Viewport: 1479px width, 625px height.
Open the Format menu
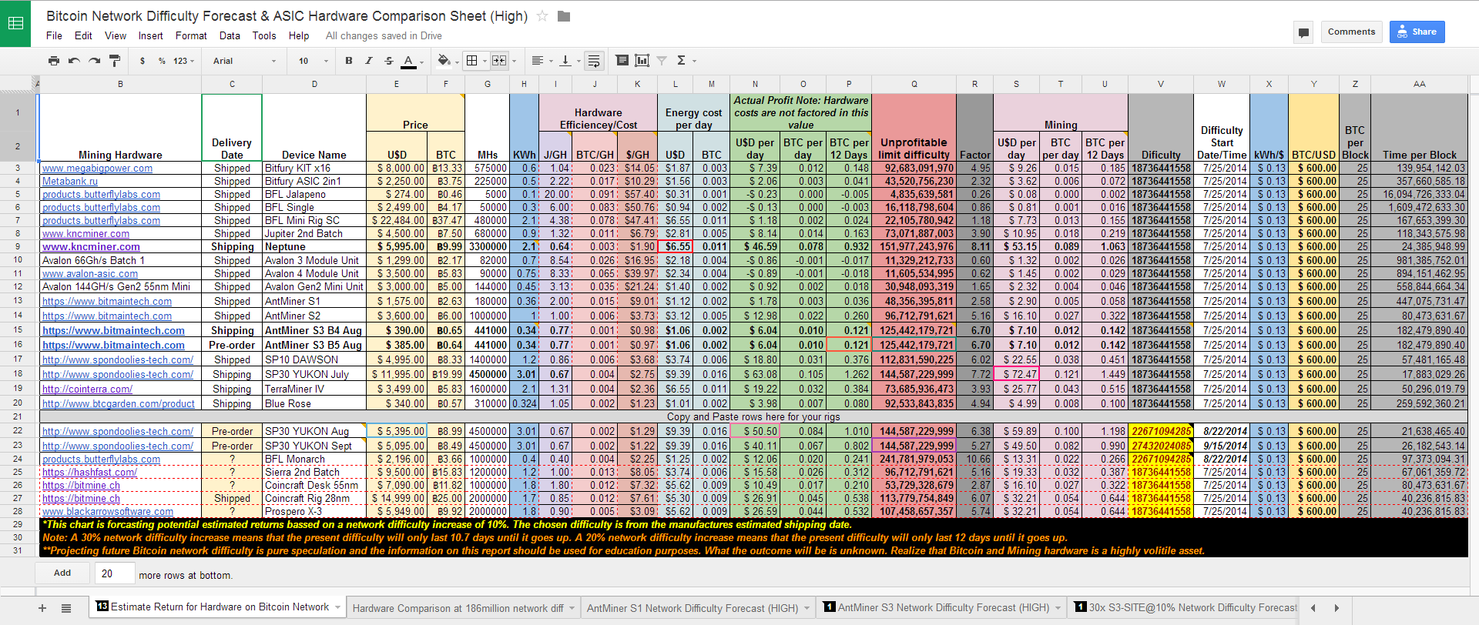click(x=191, y=36)
